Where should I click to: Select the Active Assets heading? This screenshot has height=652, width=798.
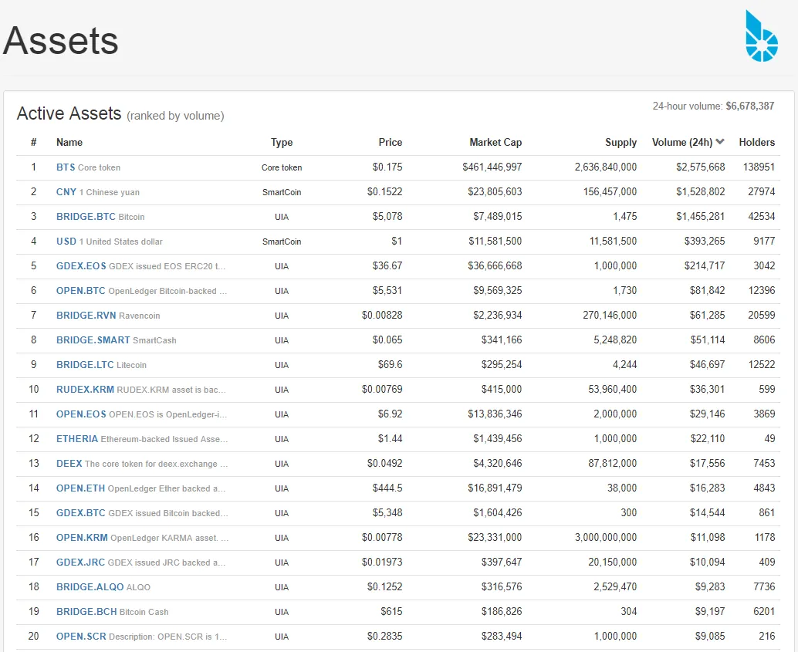[x=69, y=113]
